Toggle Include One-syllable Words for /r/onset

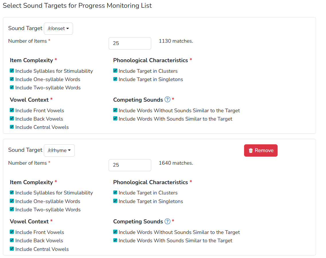[x=12, y=79]
